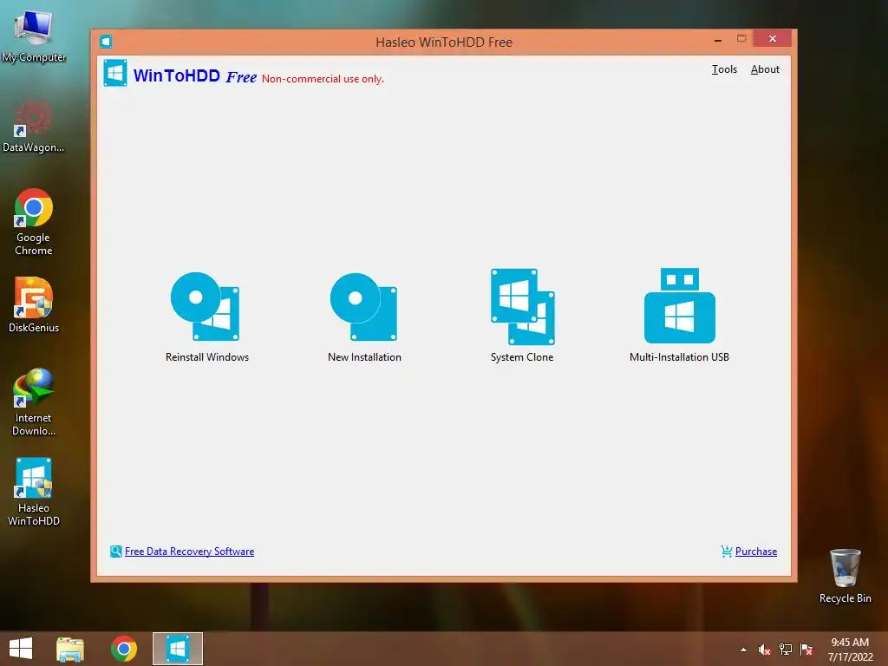888x666 pixels.
Task: Click the Multi-Installation USB label
Action: tap(679, 356)
